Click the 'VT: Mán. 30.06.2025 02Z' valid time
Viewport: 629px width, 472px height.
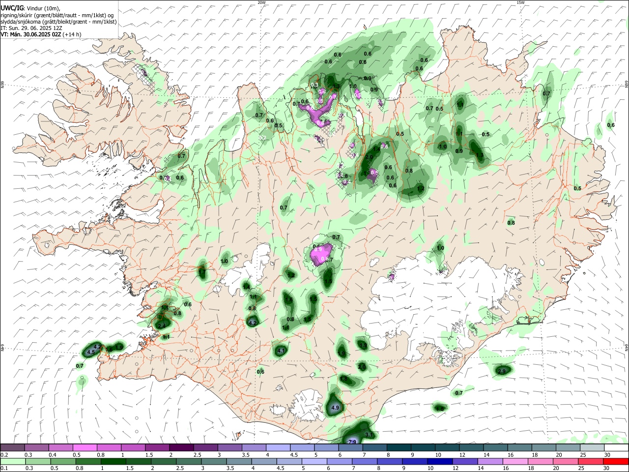[31, 34]
